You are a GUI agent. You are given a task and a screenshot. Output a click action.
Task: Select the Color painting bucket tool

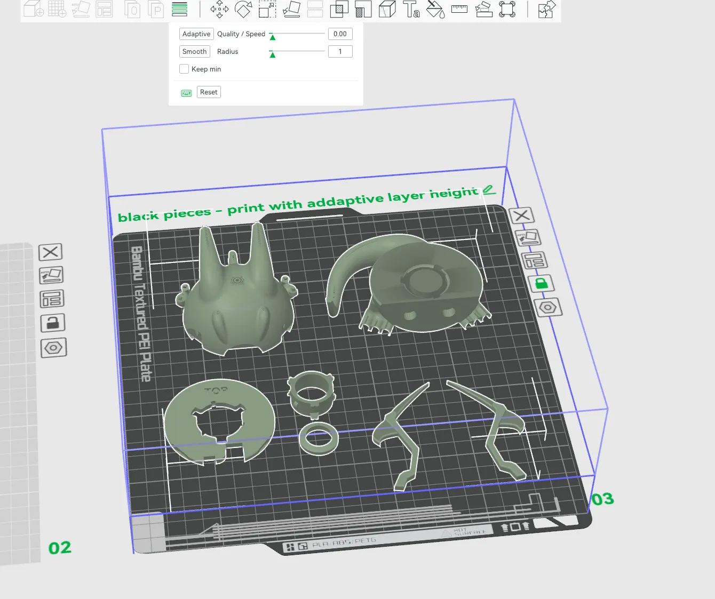point(435,9)
